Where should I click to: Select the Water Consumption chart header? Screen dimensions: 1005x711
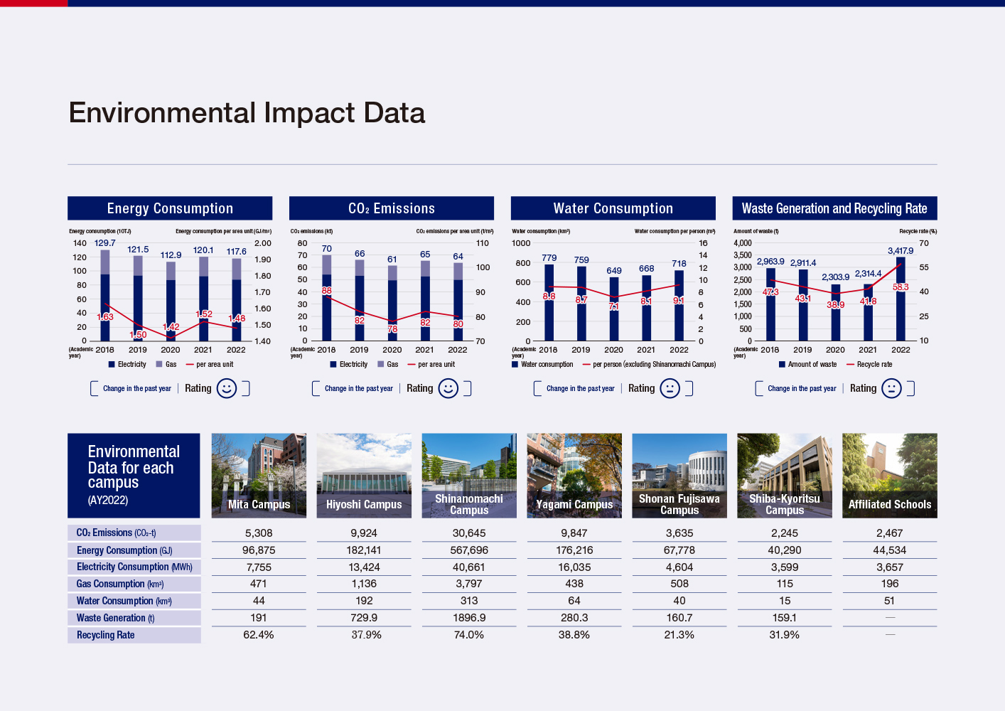click(x=613, y=208)
